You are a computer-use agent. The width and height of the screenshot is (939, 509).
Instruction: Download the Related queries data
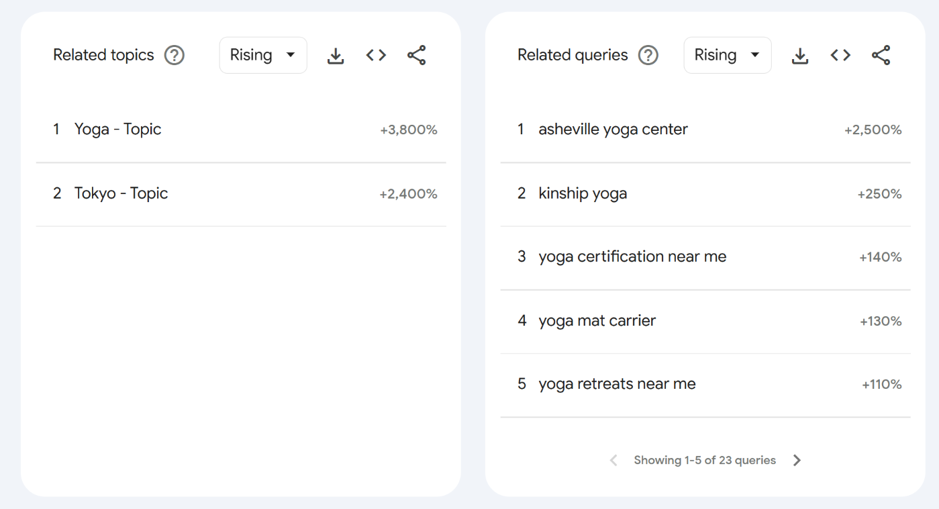[x=799, y=55]
